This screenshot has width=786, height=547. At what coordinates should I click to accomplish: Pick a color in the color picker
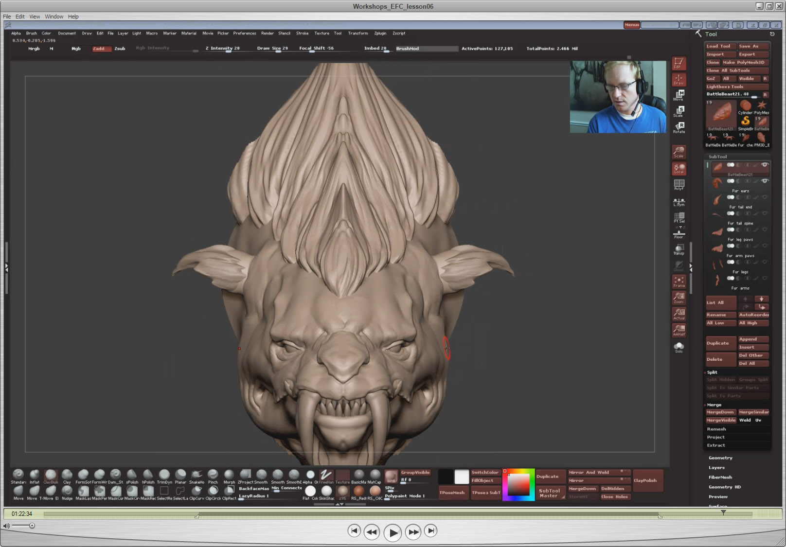tap(518, 484)
